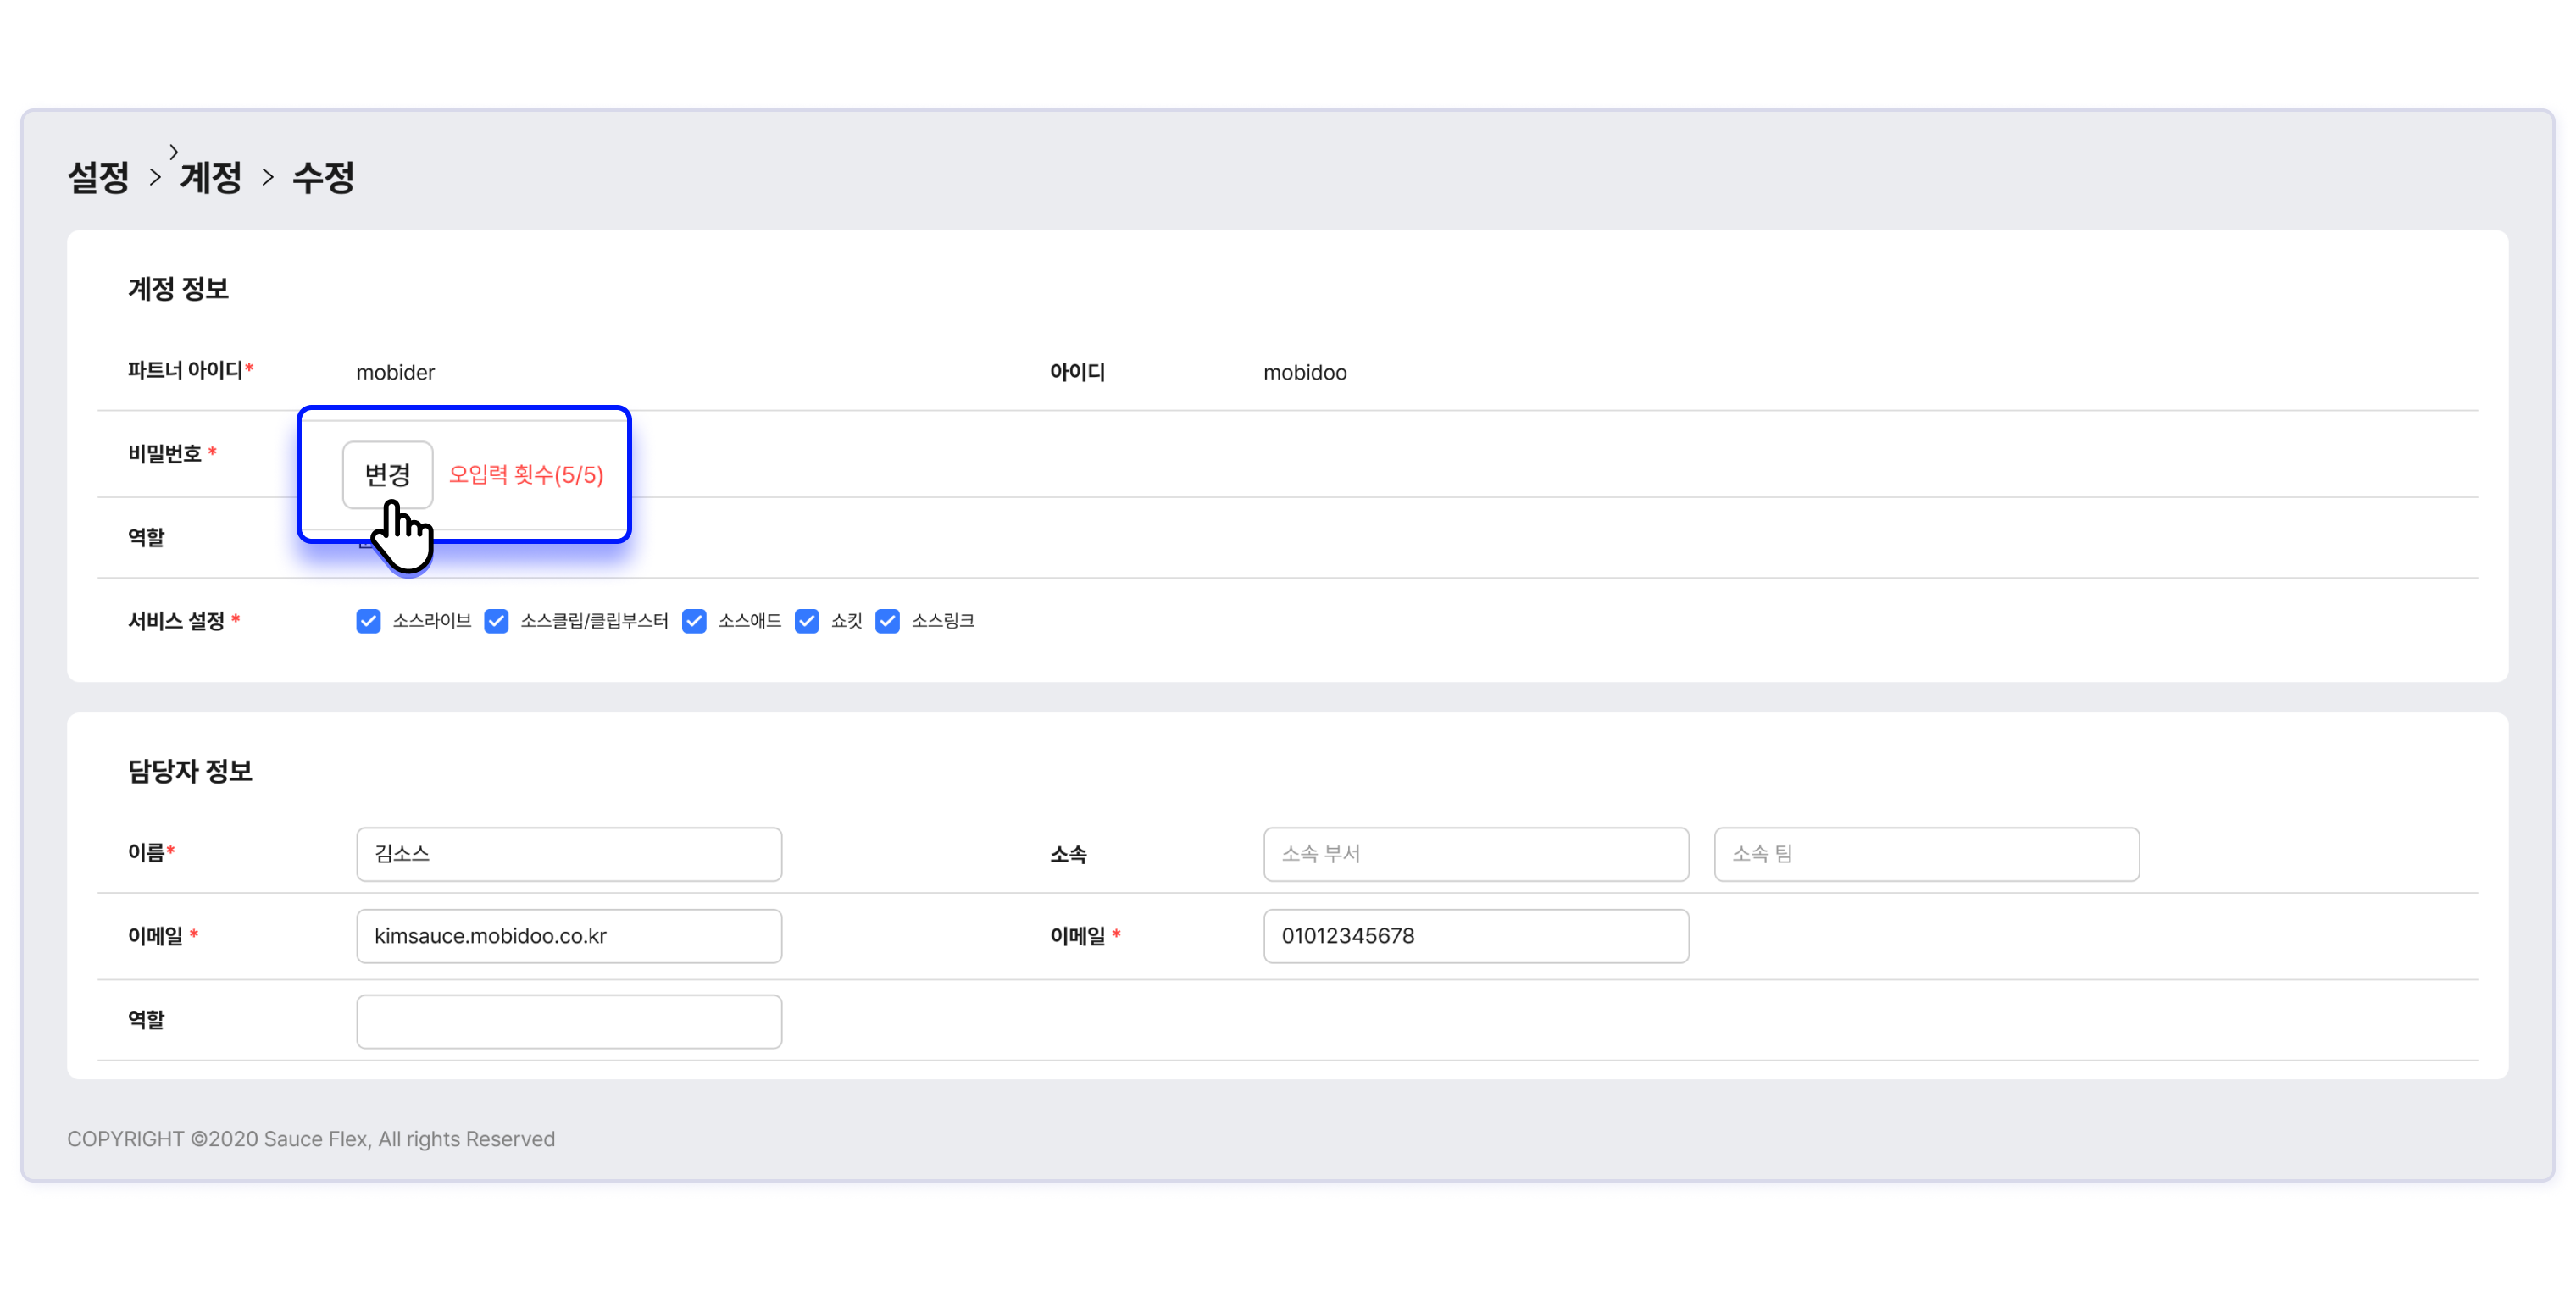
Task: Toggle the 소스애드 service checkbox
Action: click(x=694, y=621)
